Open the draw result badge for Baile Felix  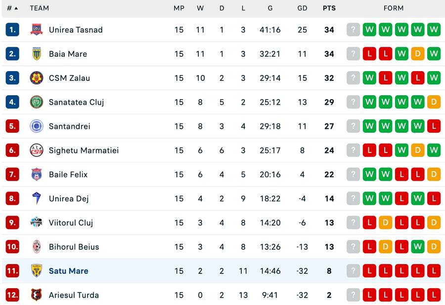pyautogui.click(x=434, y=174)
